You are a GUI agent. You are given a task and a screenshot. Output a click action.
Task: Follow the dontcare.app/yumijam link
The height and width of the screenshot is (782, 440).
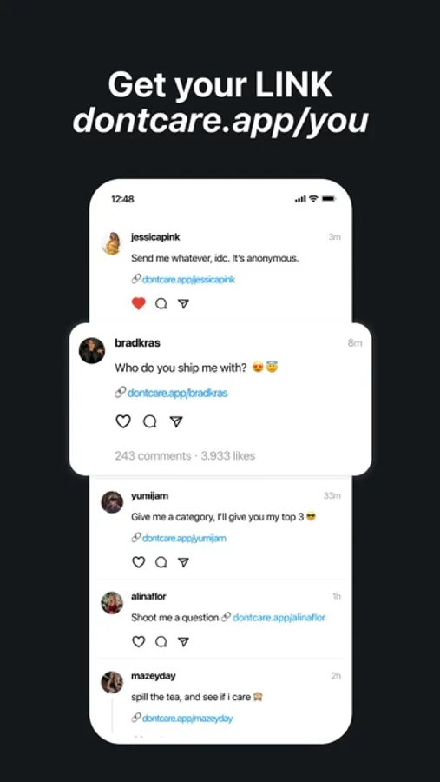(184, 538)
